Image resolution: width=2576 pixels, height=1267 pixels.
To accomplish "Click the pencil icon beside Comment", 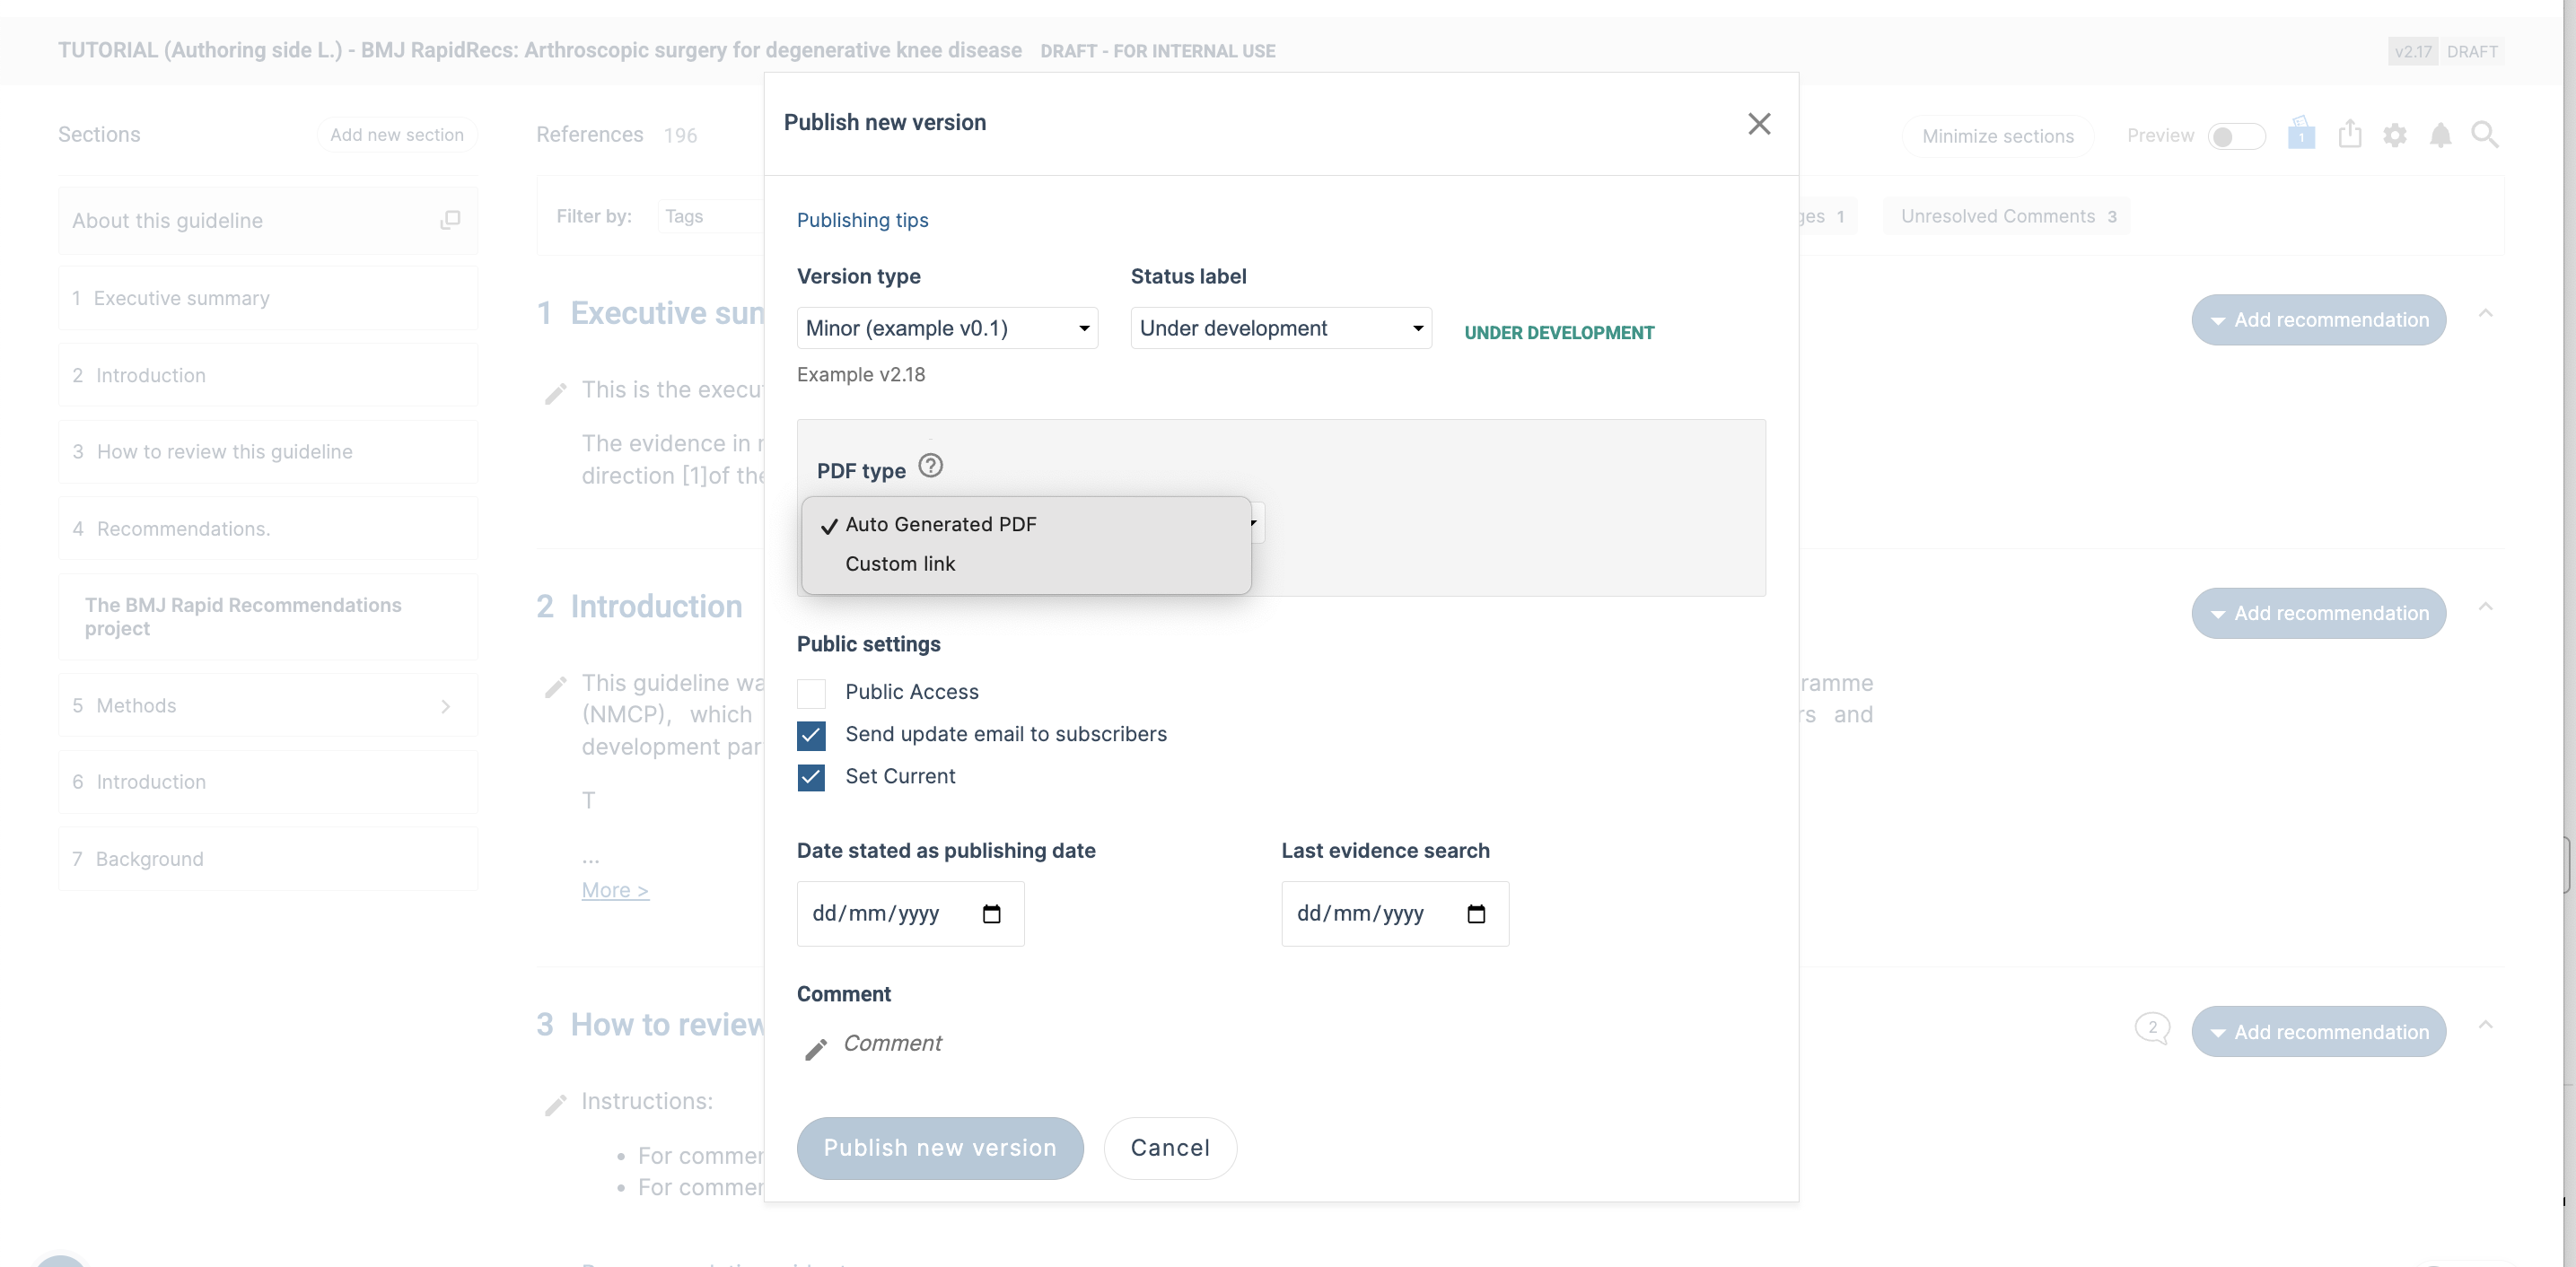I will (x=816, y=1049).
